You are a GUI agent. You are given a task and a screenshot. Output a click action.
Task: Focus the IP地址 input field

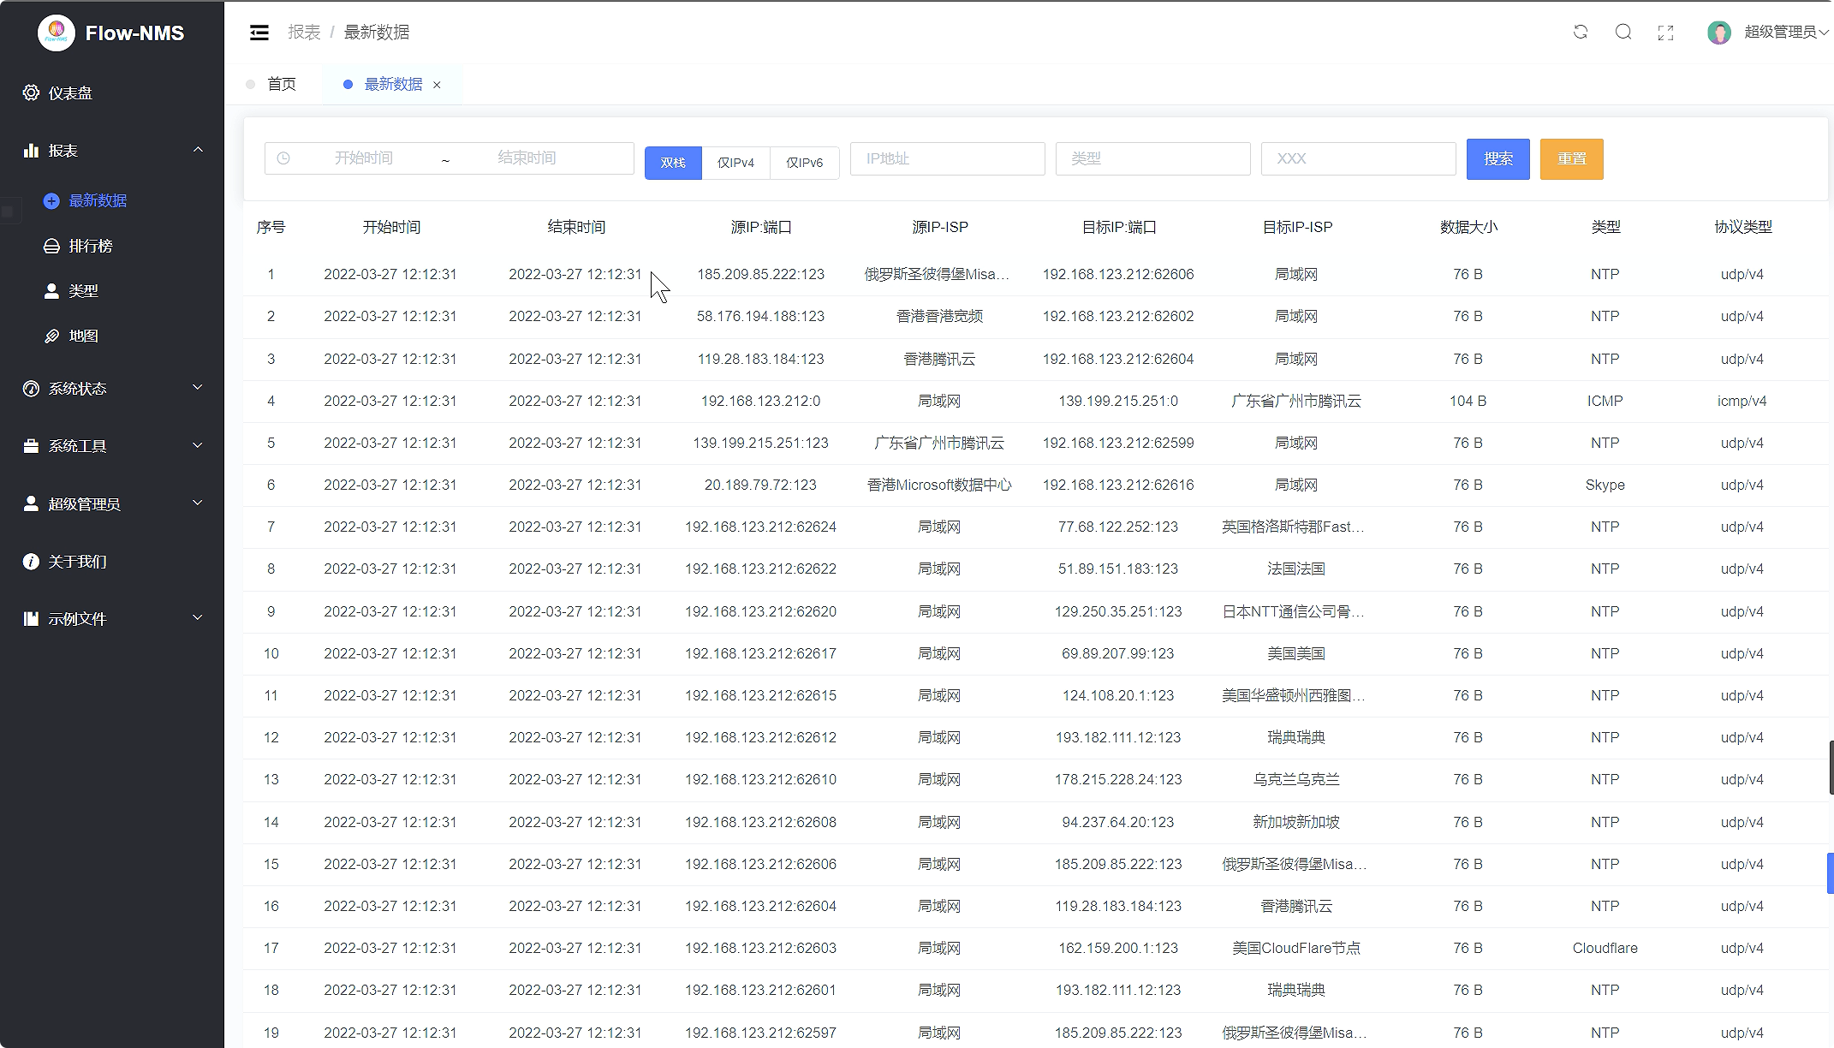coord(947,159)
